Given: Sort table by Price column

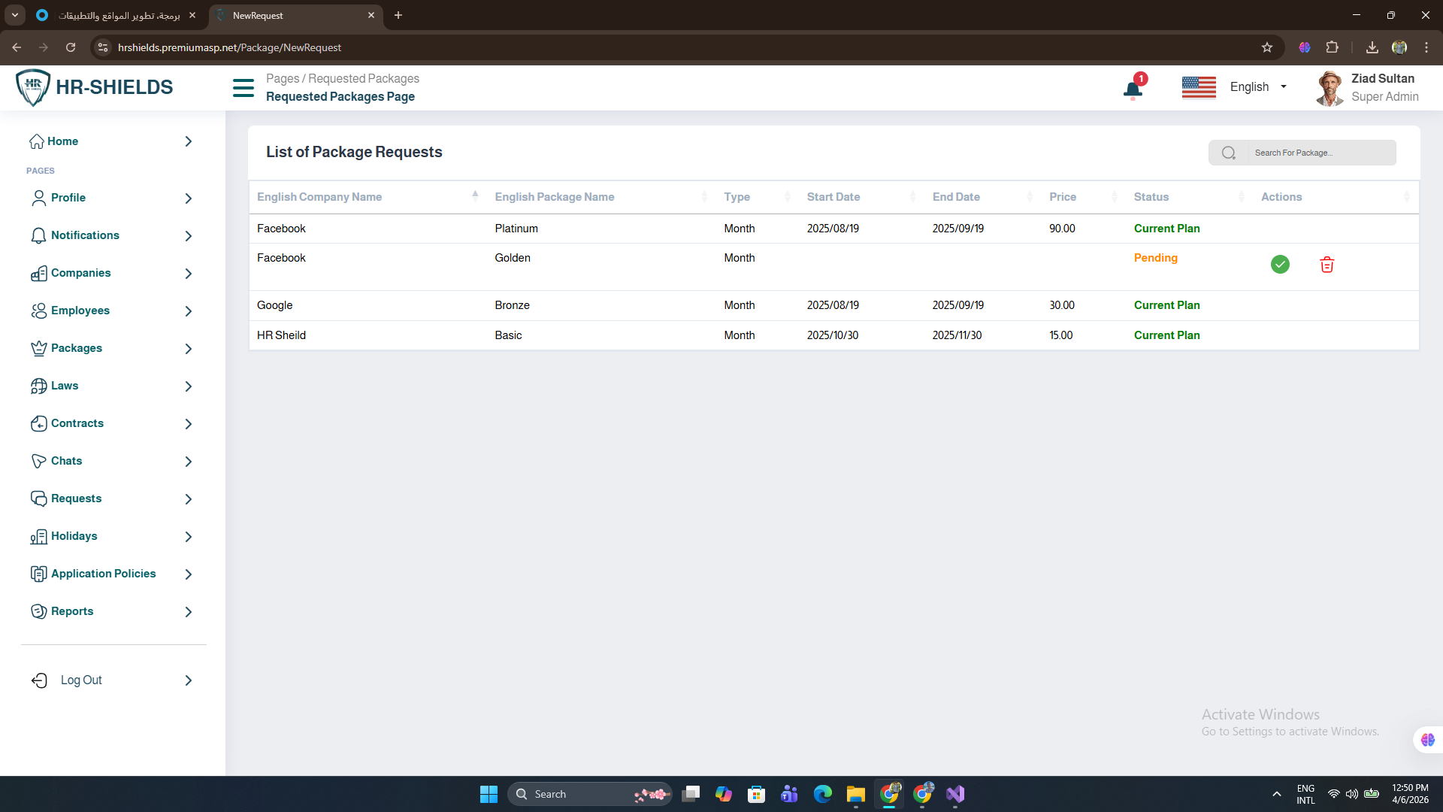Looking at the screenshot, I should coord(1063,197).
